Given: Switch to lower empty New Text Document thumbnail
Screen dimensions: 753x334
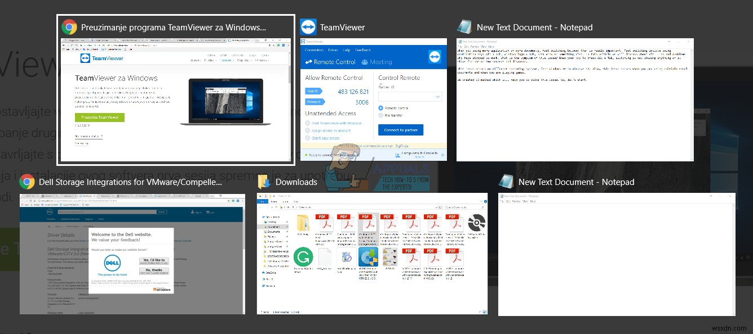Looking at the screenshot, I should [x=617, y=254].
